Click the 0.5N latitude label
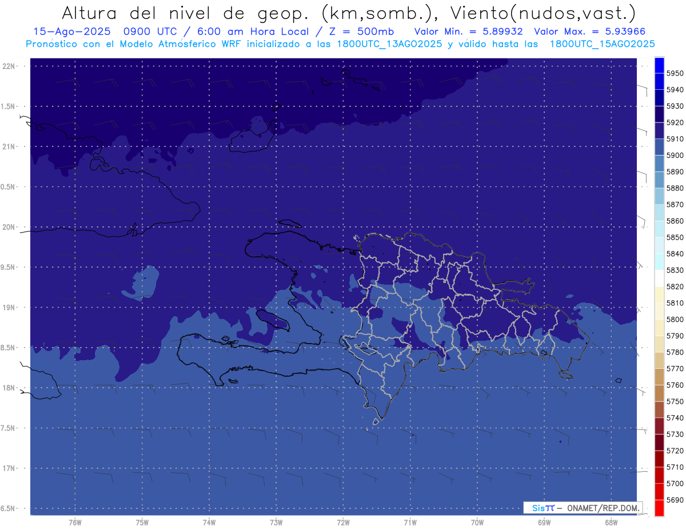The height and width of the screenshot is (530, 686). [8, 187]
